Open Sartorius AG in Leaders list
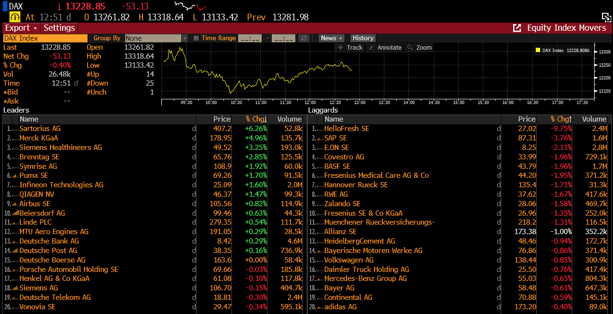 click(40, 129)
